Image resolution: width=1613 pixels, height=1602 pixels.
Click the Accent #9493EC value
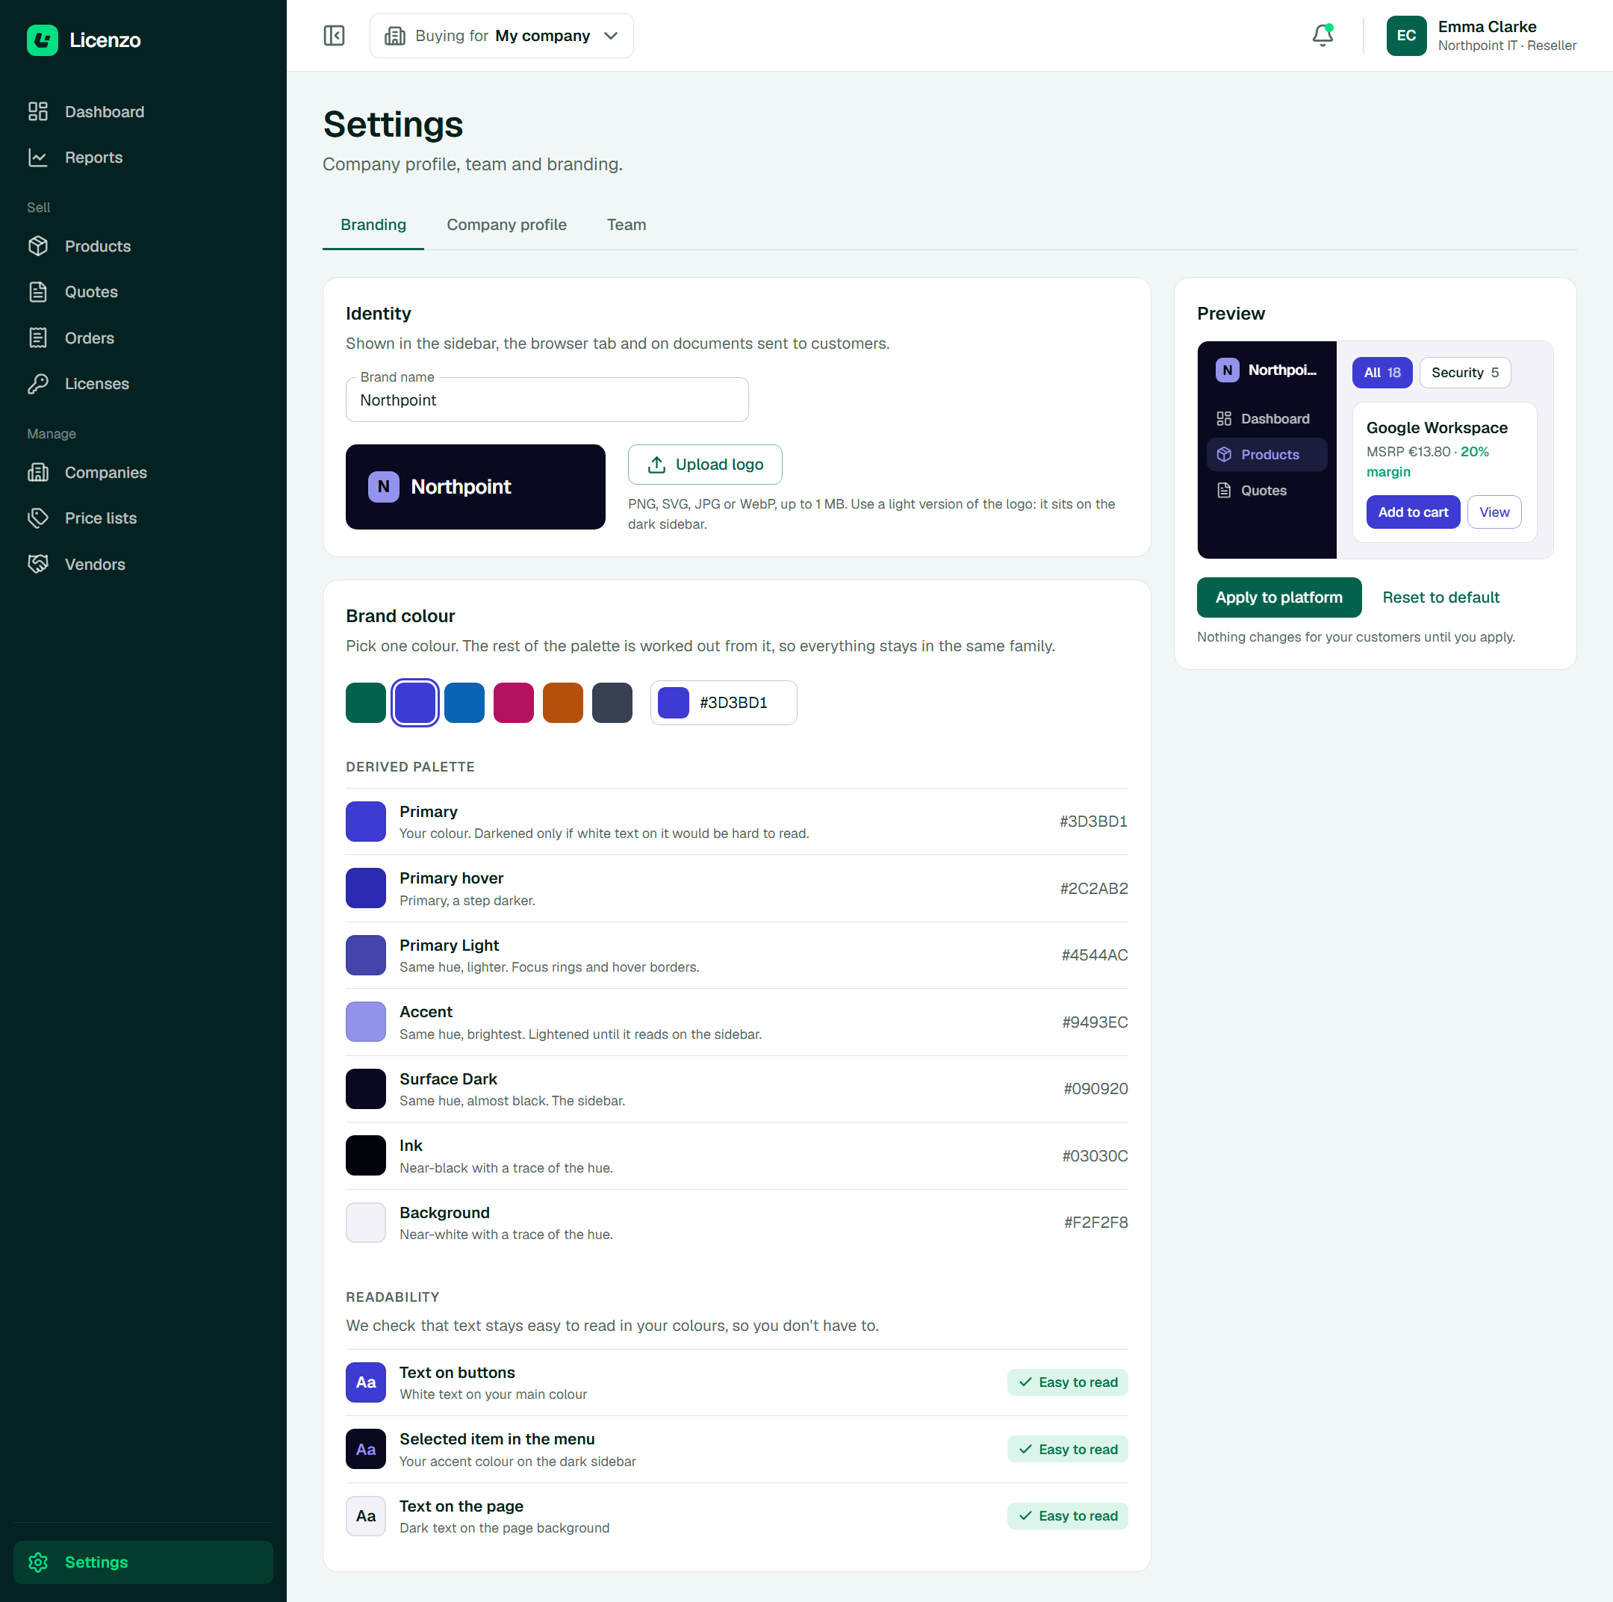tap(1095, 1022)
